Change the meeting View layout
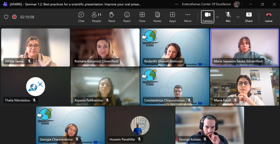 (142, 17)
